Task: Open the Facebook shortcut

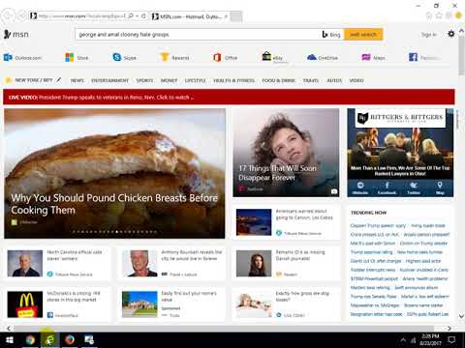Action: pyautogui.click(x=424, y=58)
